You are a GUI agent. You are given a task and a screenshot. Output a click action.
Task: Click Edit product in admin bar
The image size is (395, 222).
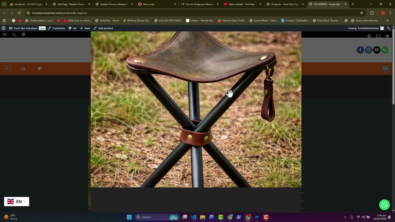(x=103, y=28)
